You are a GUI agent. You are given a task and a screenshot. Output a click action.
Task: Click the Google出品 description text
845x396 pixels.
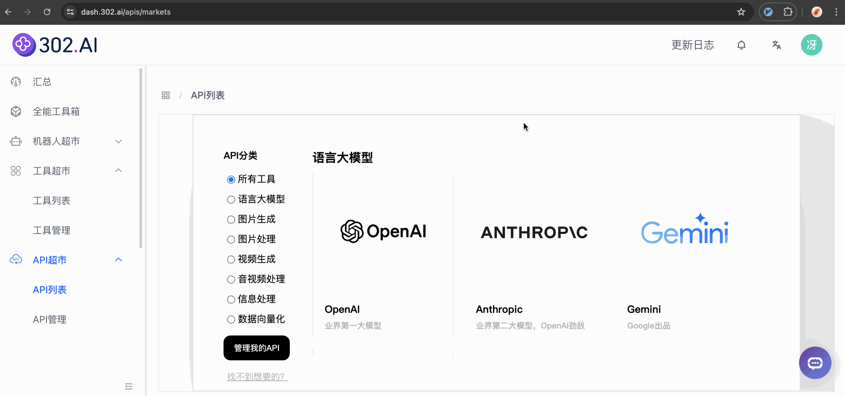coord(649,326)
